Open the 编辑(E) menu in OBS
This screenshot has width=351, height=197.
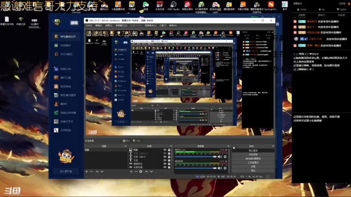click(x=98, y=25)
